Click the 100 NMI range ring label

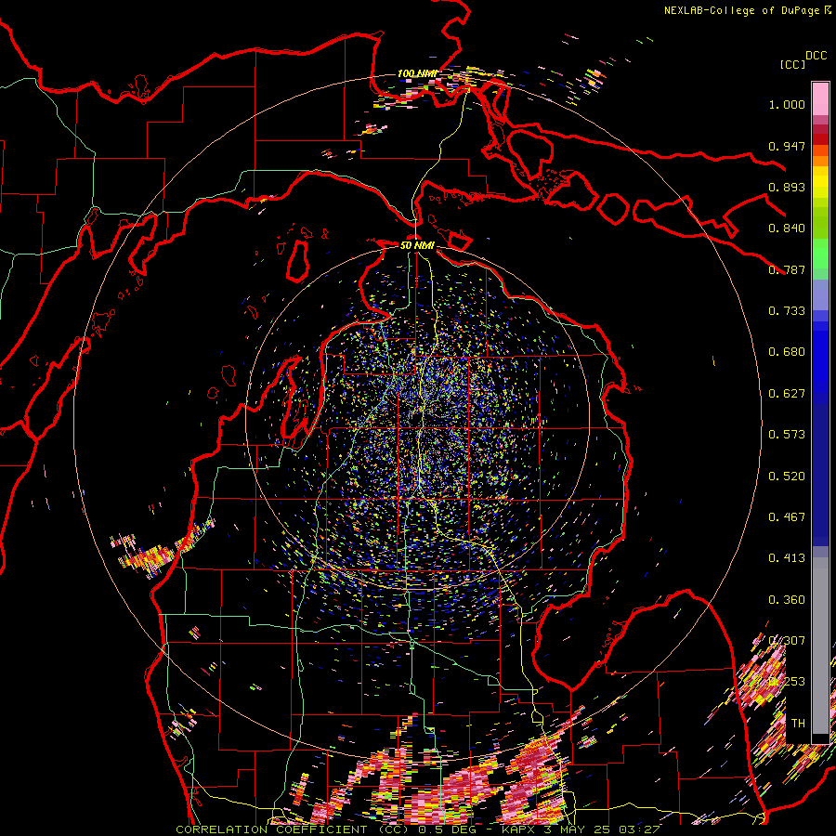(x=417, y=73)
